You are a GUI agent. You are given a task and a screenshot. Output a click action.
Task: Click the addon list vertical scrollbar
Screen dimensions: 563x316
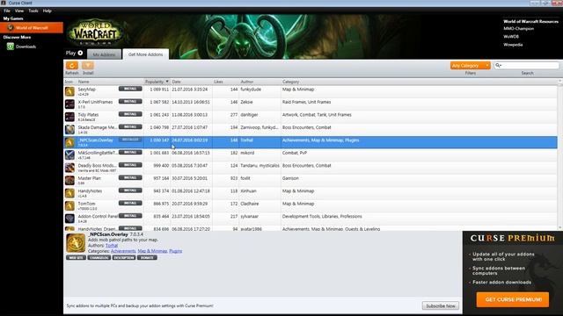pyautogui.click(x=560, y=154)
